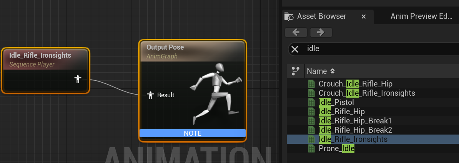
Task: Select the highlighted Idle_Rifle_Ironsights asset row
Action: [x=373, y=139]
